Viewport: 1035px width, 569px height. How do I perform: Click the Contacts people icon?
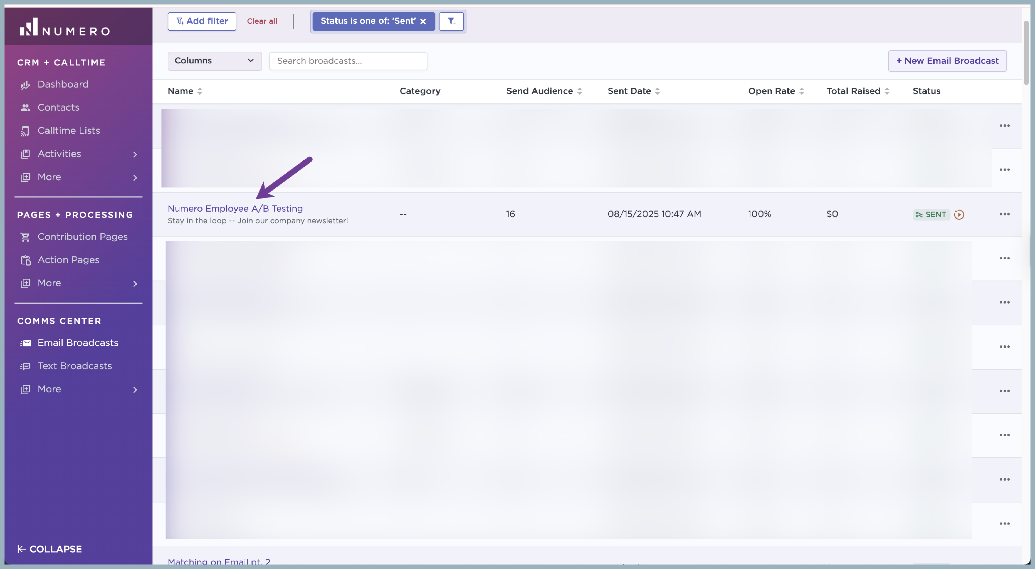tap(25, 108)
